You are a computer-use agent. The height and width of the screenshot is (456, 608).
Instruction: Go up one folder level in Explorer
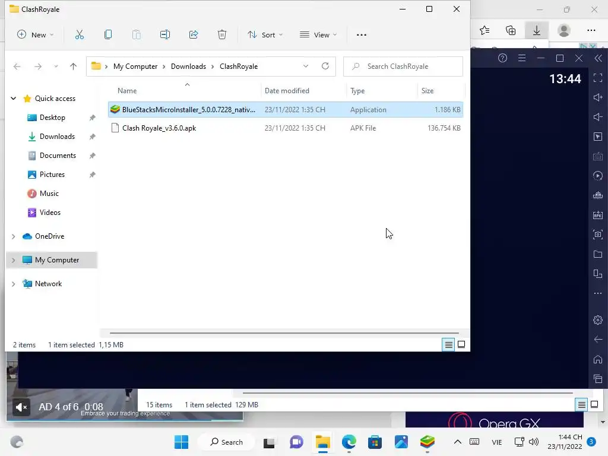tap(73, 66)
